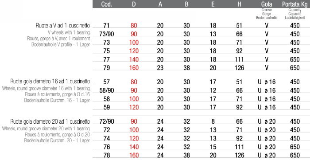Screen dimensions: 310x160
Task: Click code 79 in the Cod. column
Action: 107,68
